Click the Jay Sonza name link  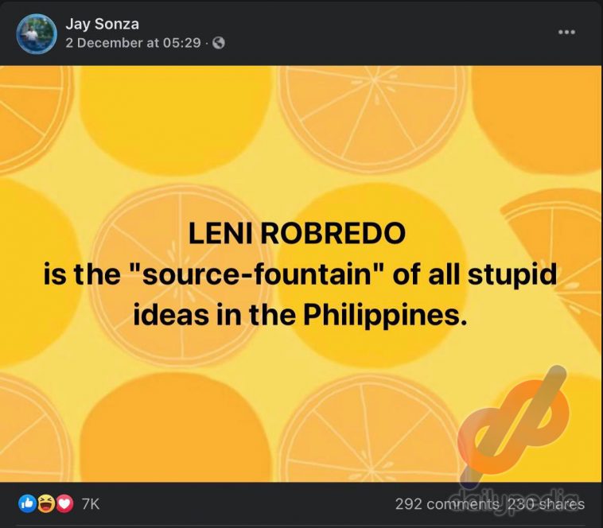(x=103, y=24)
